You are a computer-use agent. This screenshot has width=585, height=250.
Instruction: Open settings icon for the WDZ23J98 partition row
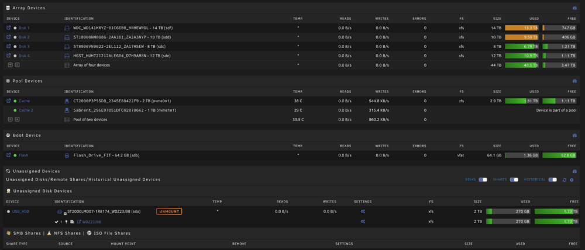[x=363, y=221]
